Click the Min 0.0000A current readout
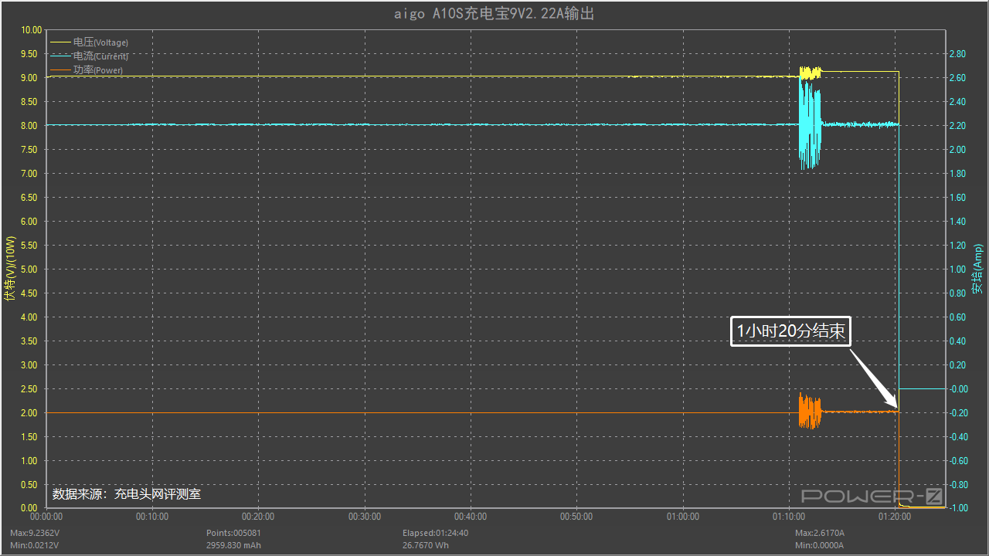Image resolution: width=989 pixels, height=556 pixels. pyautogui.click(x=819, y=545)
